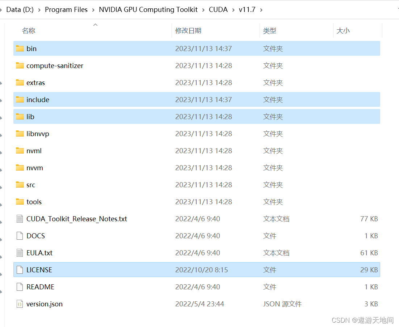Screen dimensions: 399x327
Task: Click the EULA.txt document icon
Action: point(20,253)
